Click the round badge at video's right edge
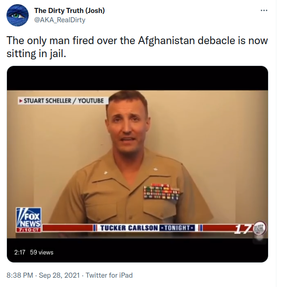The image size is (281, 287). pyautogui.click(x=260, y=228)
